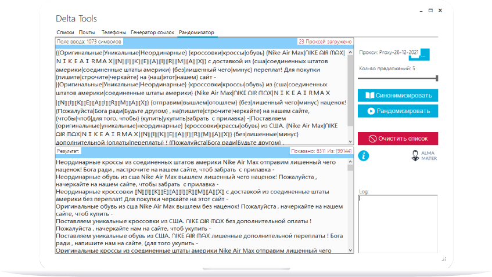Click the window resize grip corner

click(444, 259)
